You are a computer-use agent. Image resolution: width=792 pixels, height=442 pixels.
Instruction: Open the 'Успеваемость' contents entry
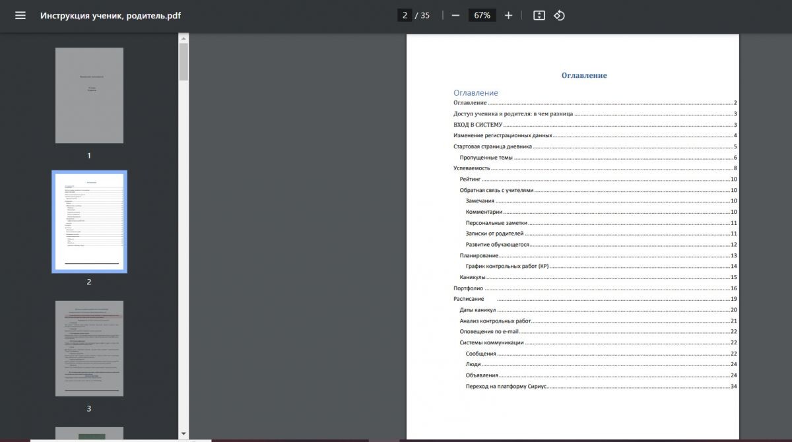595,168
